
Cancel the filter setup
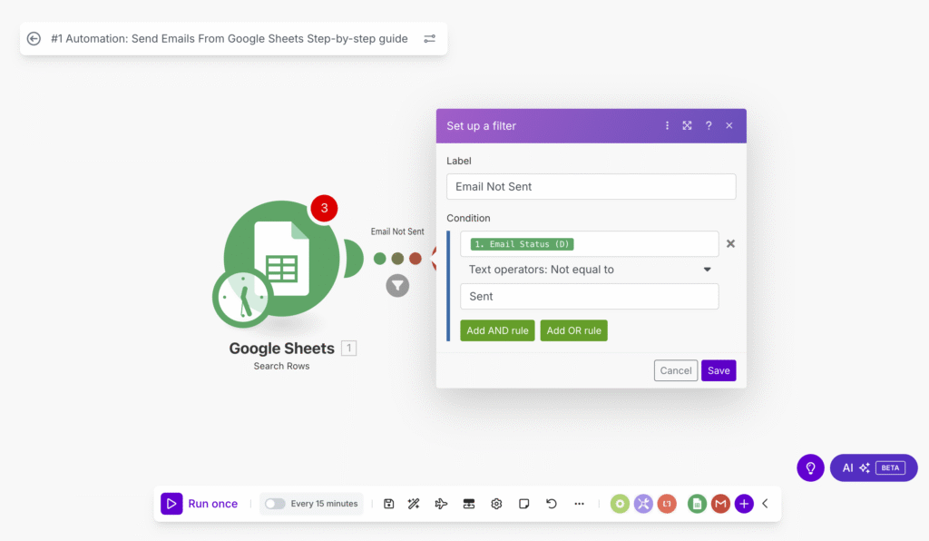point(675,370)
